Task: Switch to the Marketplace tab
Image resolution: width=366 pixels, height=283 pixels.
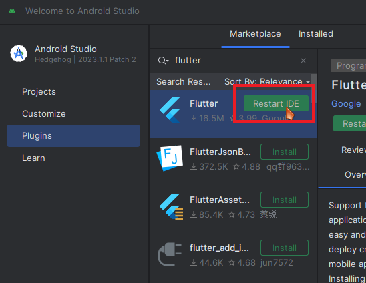Action: (255, 34)
